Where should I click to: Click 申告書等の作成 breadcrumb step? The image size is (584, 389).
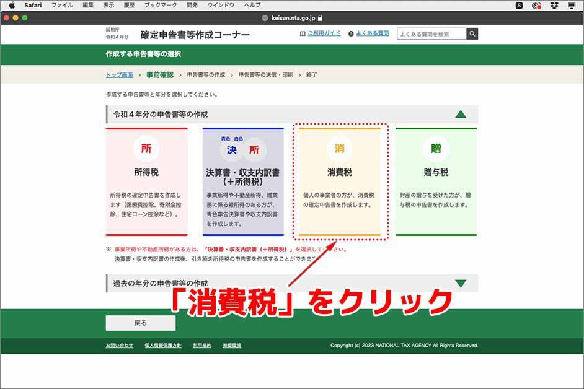pos(206,75)
